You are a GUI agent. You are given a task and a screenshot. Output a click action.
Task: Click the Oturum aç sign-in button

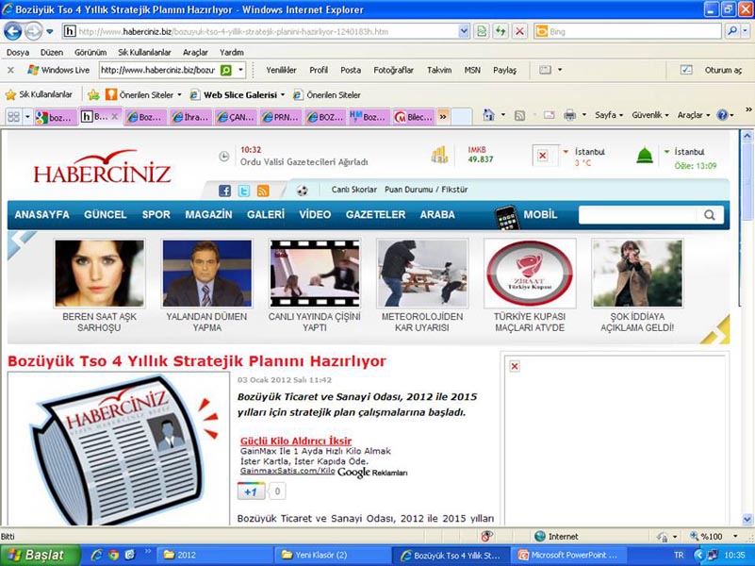coord(723,71)
